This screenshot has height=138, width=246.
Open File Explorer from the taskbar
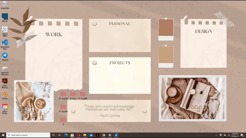pos(85,135)
